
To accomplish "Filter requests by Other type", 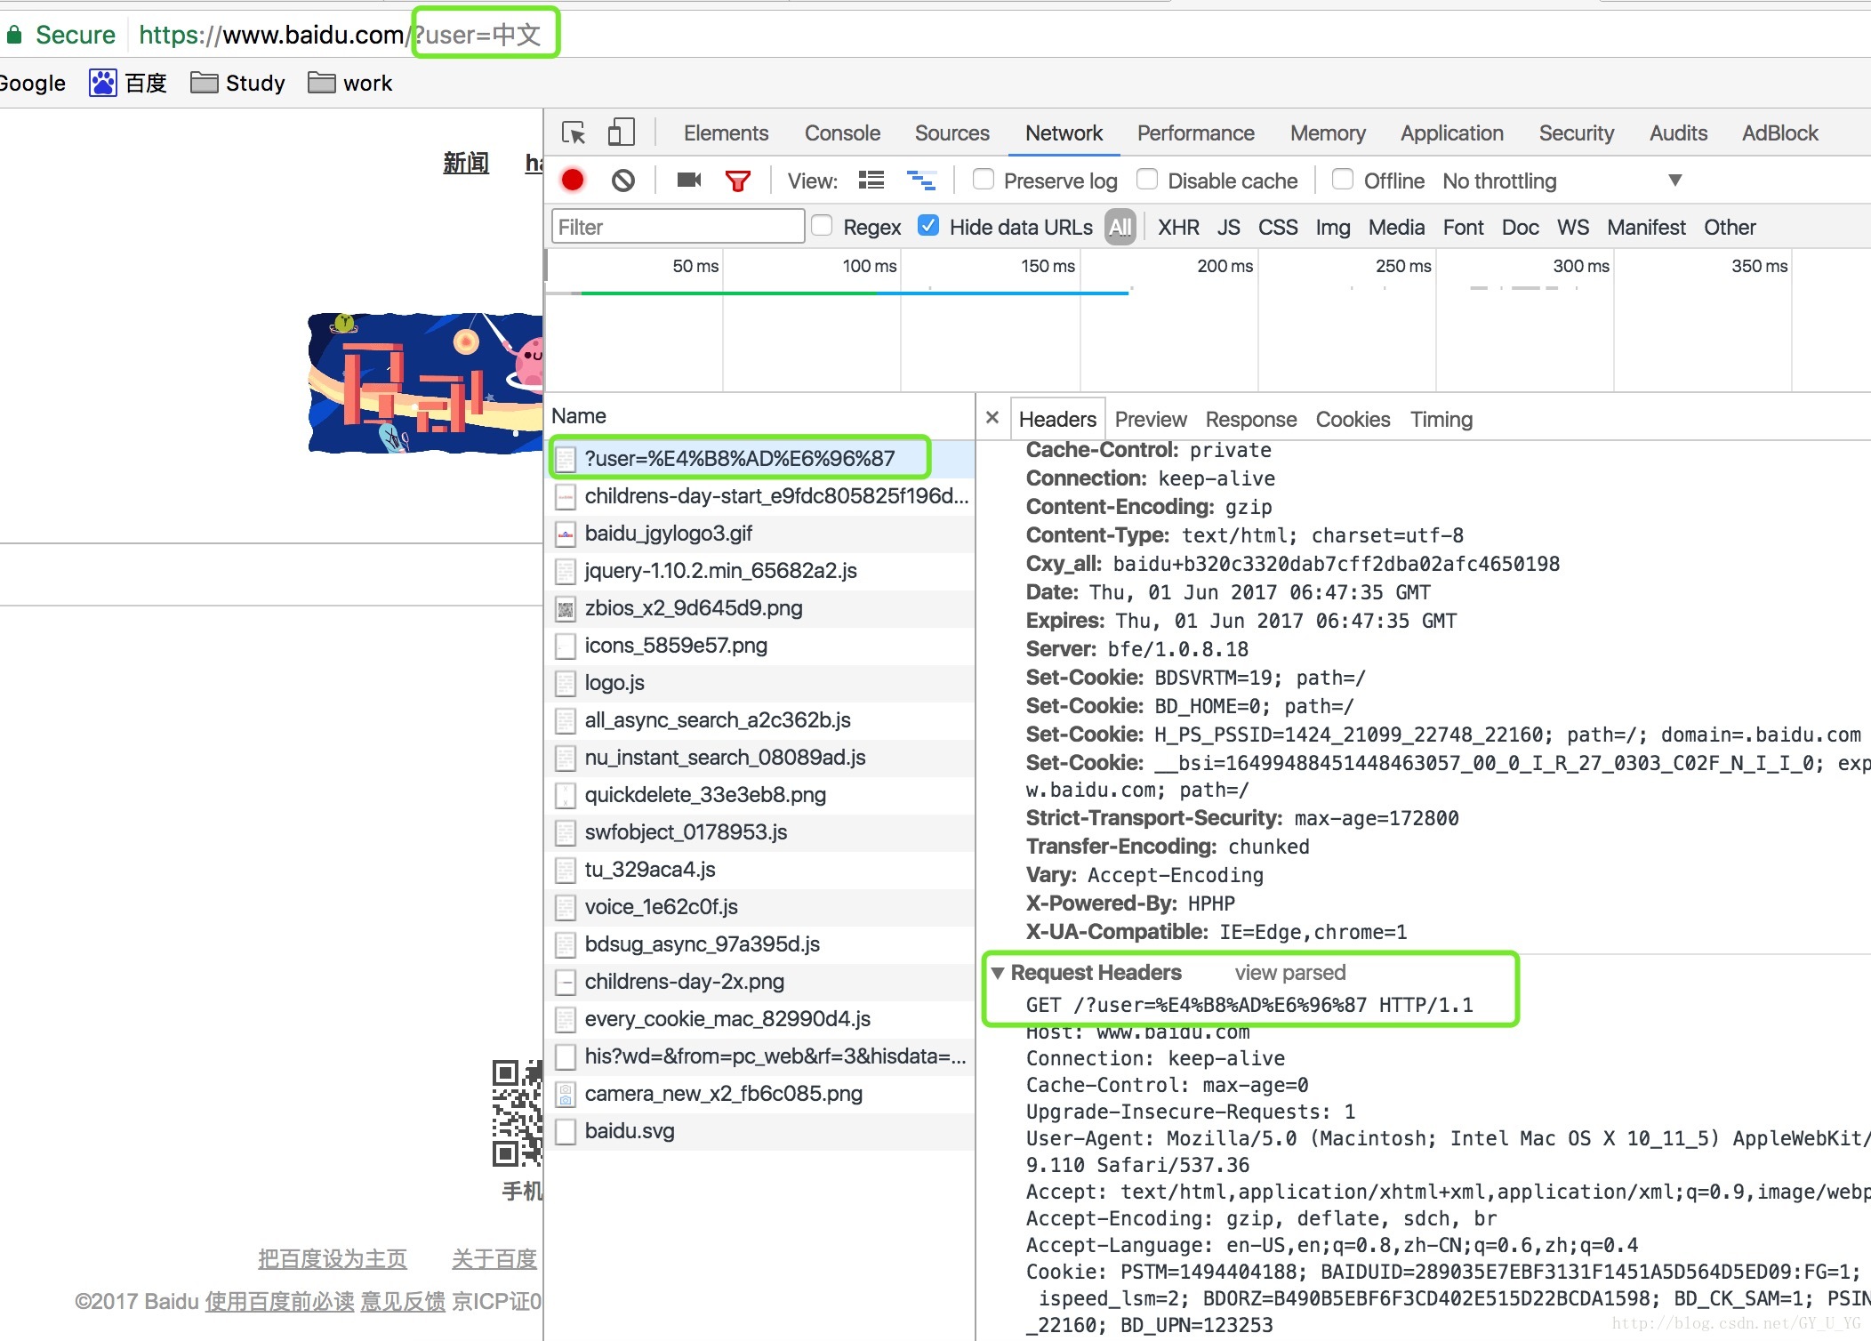I will coord(1730,228).
